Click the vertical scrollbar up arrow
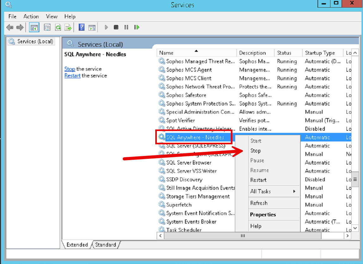Image resolution: width=363 pixels, height=264 pixels. click(x=355, y=53)
